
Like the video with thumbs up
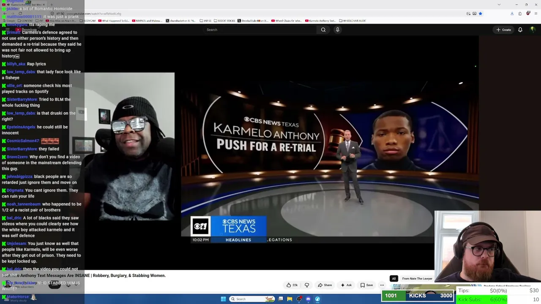coord(292,285)
